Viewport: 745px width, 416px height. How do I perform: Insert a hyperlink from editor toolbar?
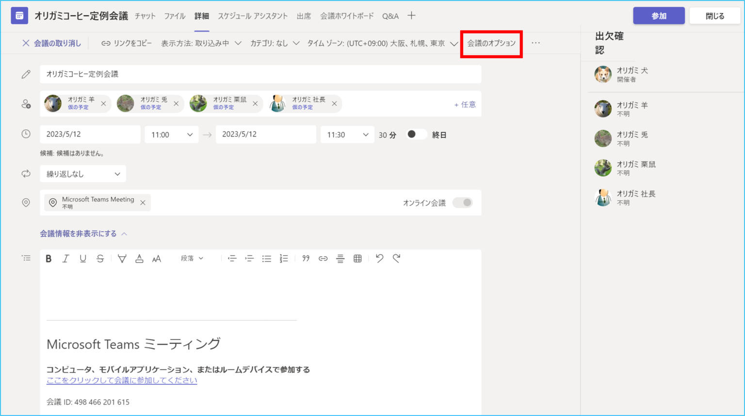(x=323, y=259)
